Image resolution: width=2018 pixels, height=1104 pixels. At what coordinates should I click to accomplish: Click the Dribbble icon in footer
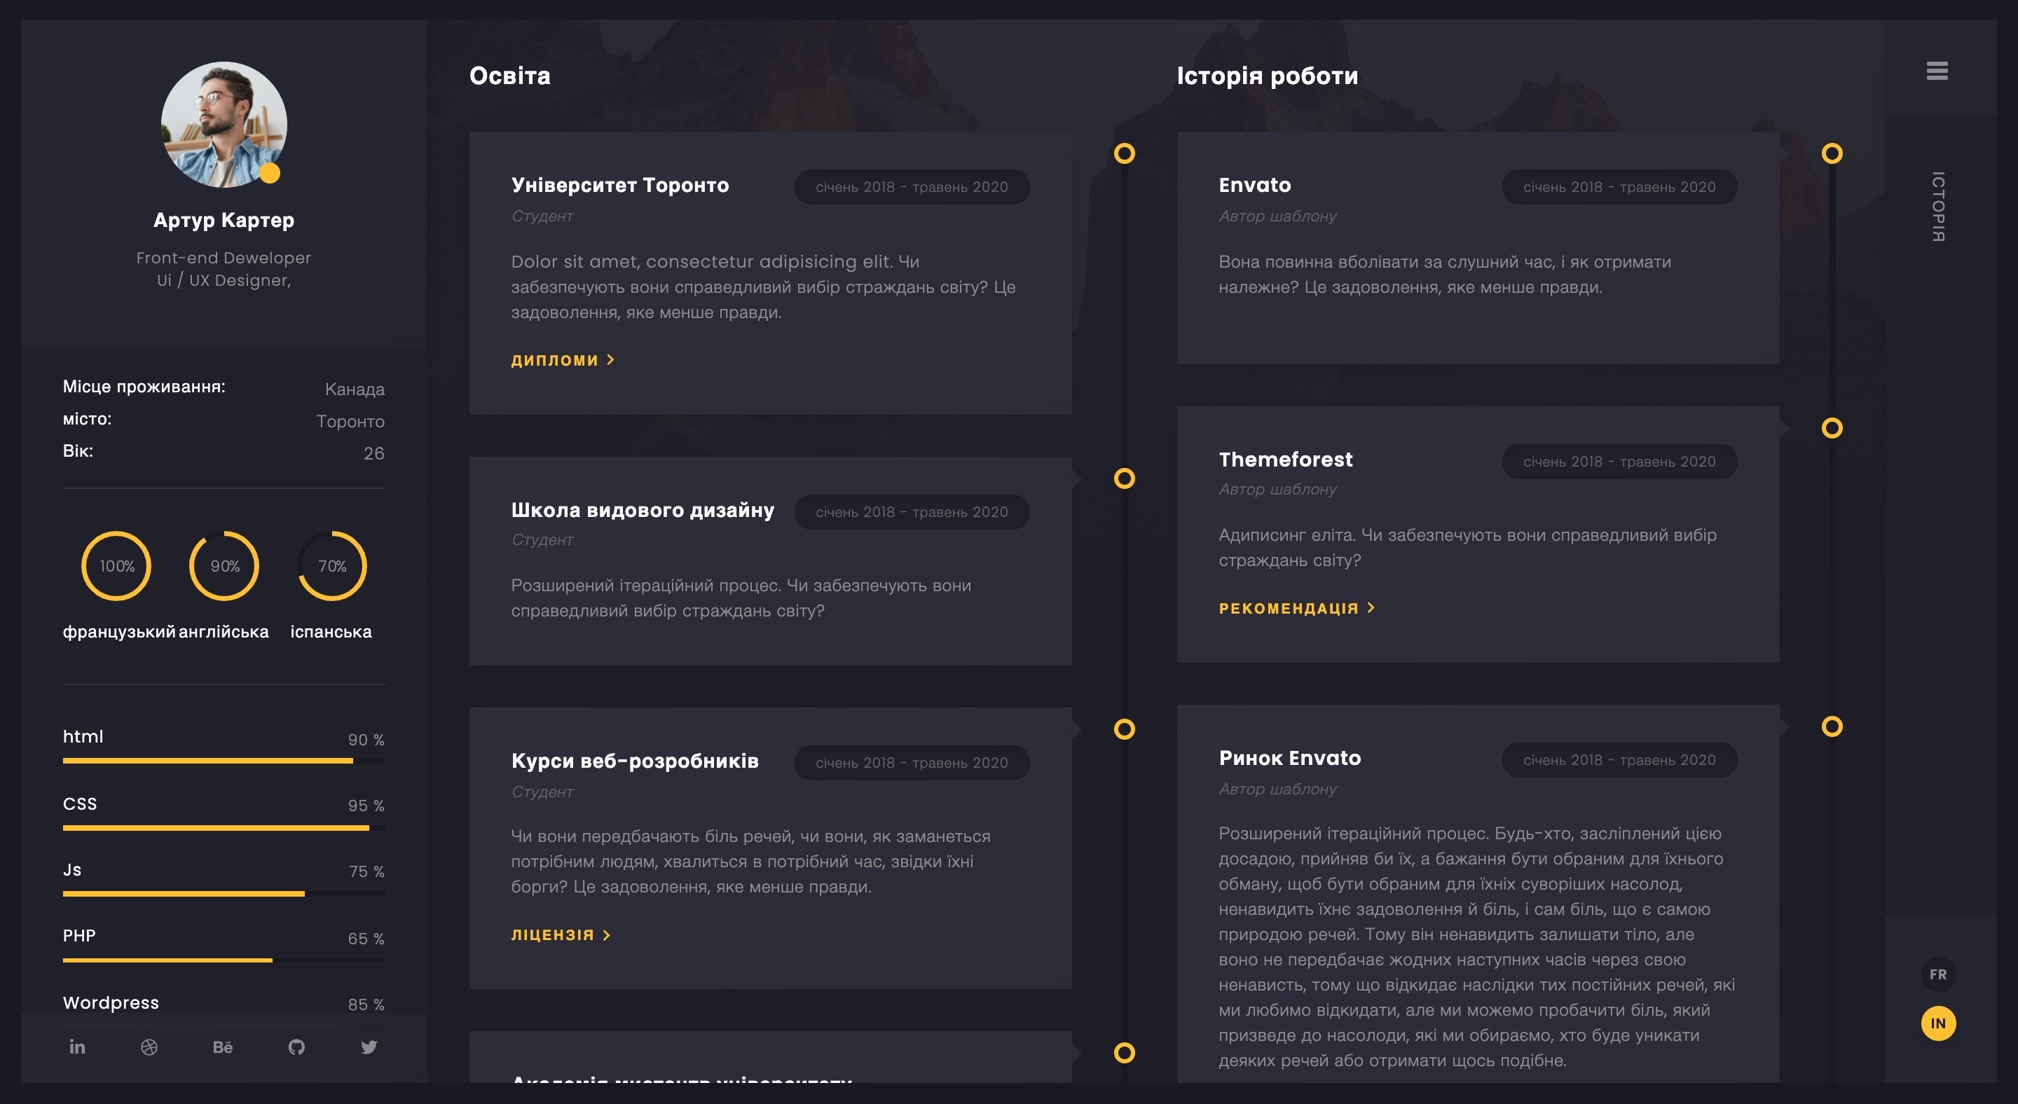(150, 1047)
